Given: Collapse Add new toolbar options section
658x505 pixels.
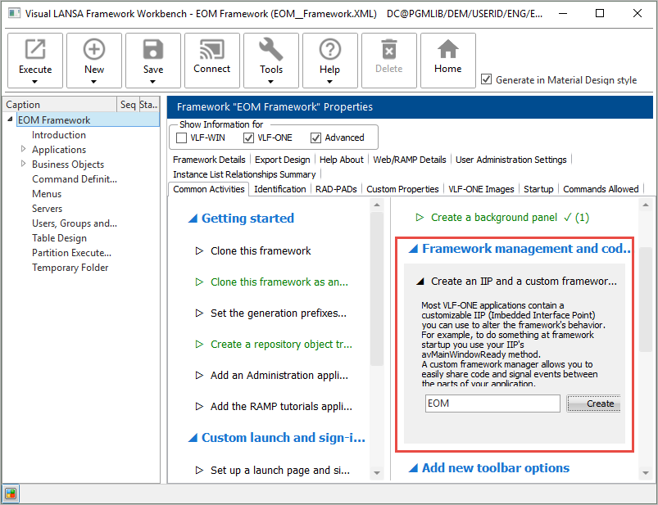Looking at the screenshot, I should [x=413, y=468].
